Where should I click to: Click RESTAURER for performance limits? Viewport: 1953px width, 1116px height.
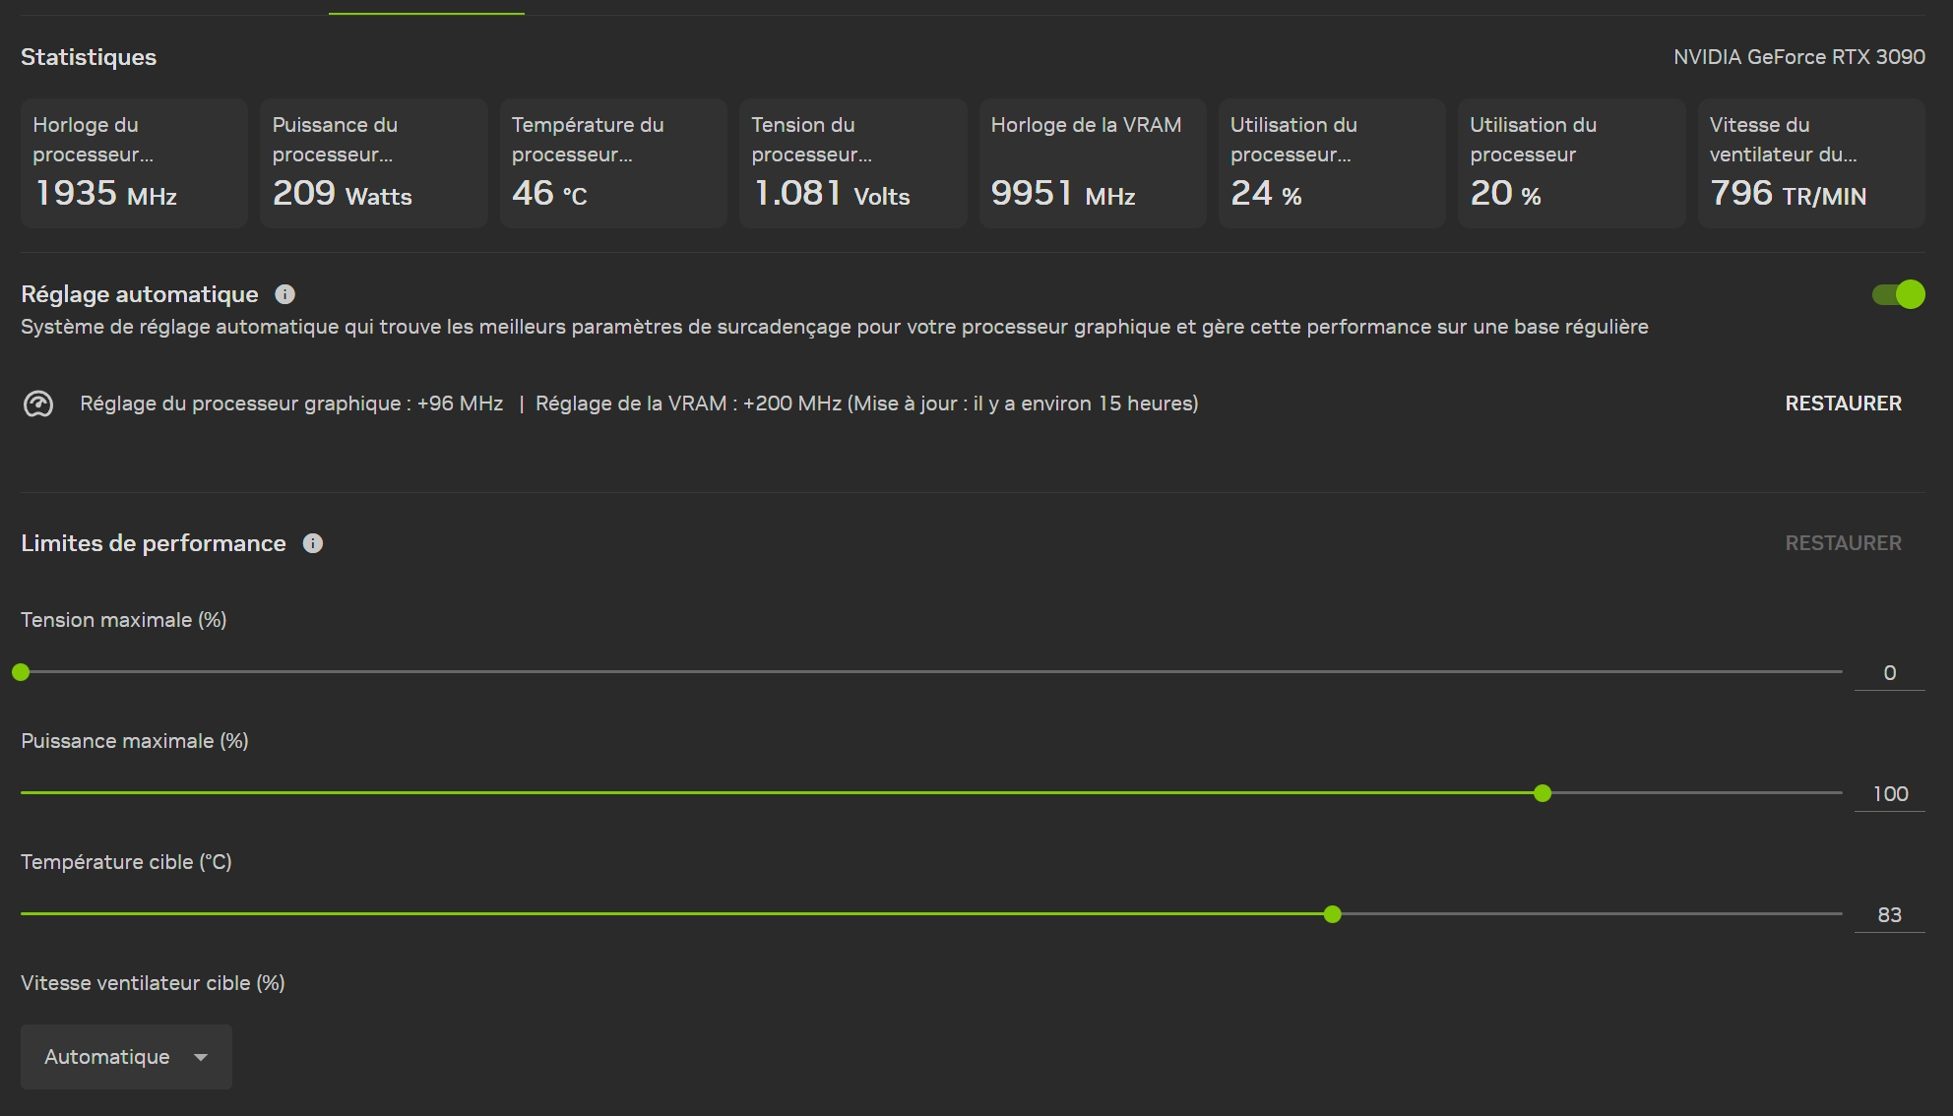tap(1843, 543)
